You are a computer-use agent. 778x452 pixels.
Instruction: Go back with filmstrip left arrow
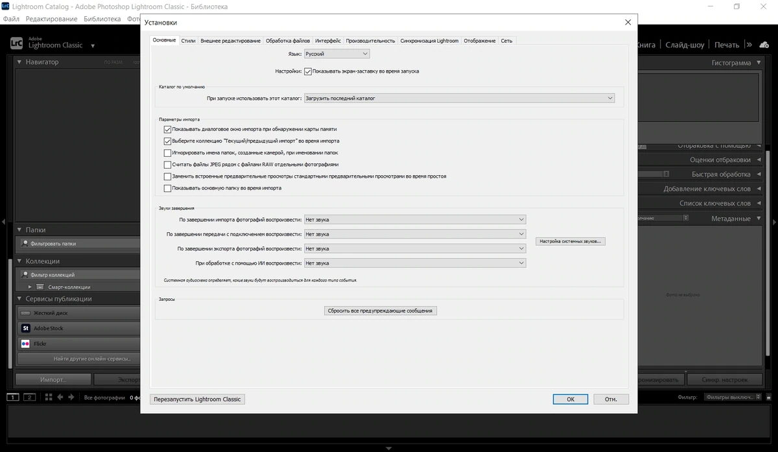tap(60, 397)
